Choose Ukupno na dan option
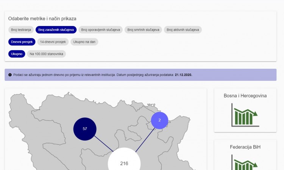The height and width of the screenshot is (170, 284). click(84, 42)
